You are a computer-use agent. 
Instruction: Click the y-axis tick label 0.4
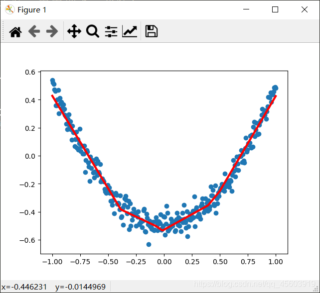click(x=30, y=100)
